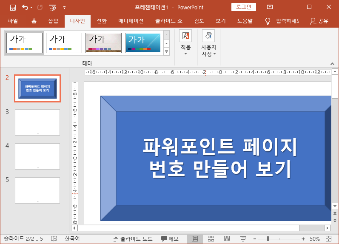Click the zoom slider handle
The width and height of the screenshot is (339, 244).
(268, 239)
